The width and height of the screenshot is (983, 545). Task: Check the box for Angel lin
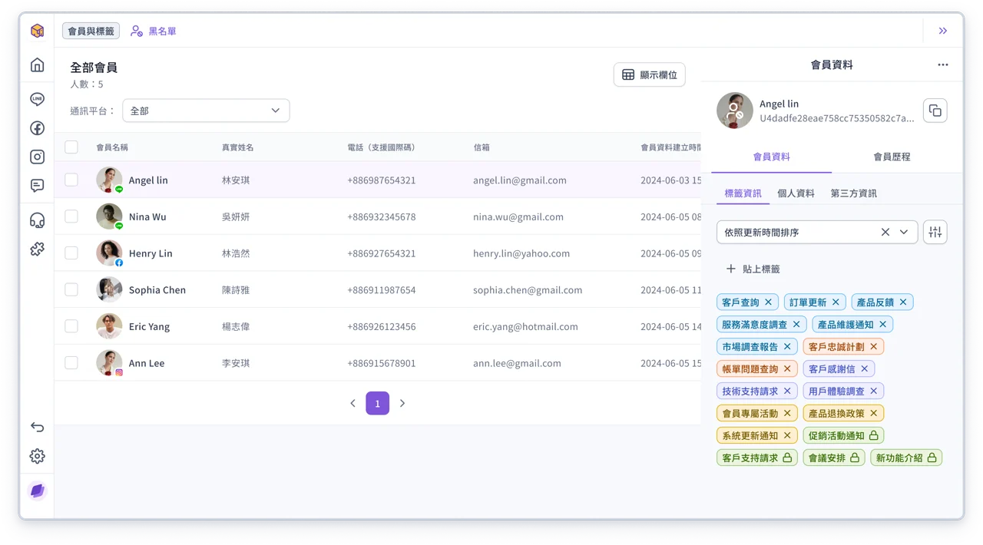pos(71,180)
